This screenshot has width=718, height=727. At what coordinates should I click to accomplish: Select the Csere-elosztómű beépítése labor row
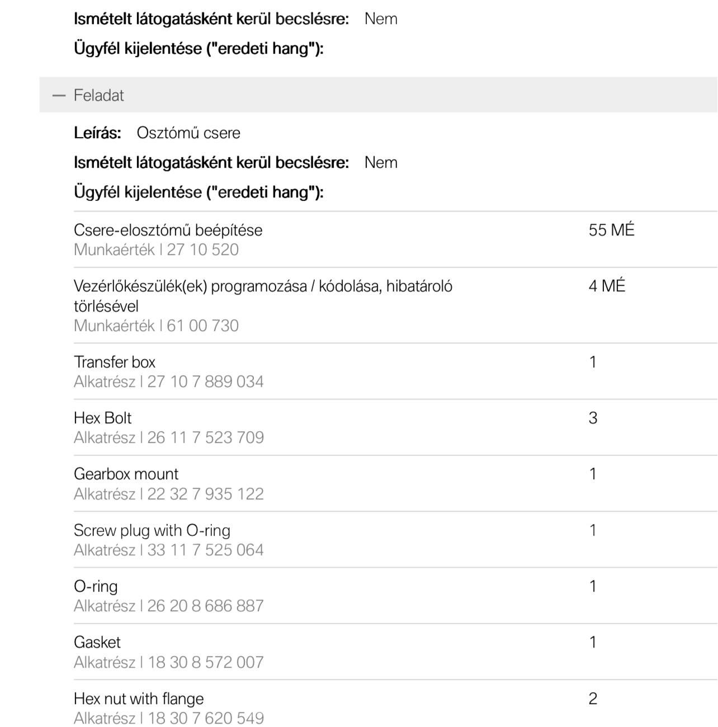(x=395, y=239)
